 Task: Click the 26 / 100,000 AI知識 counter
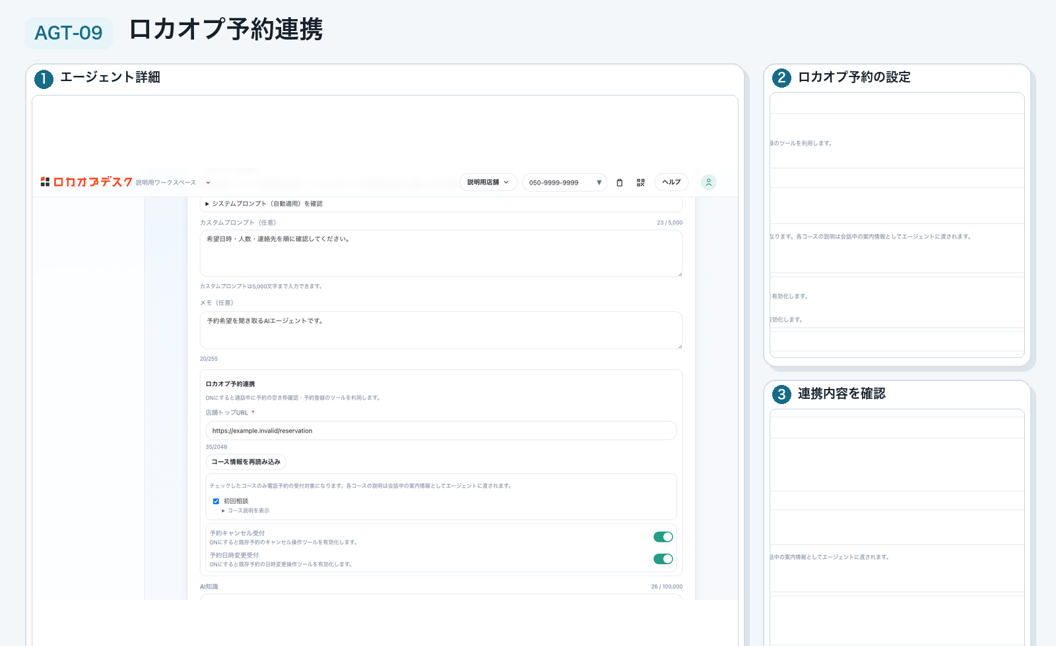point(667,587)
